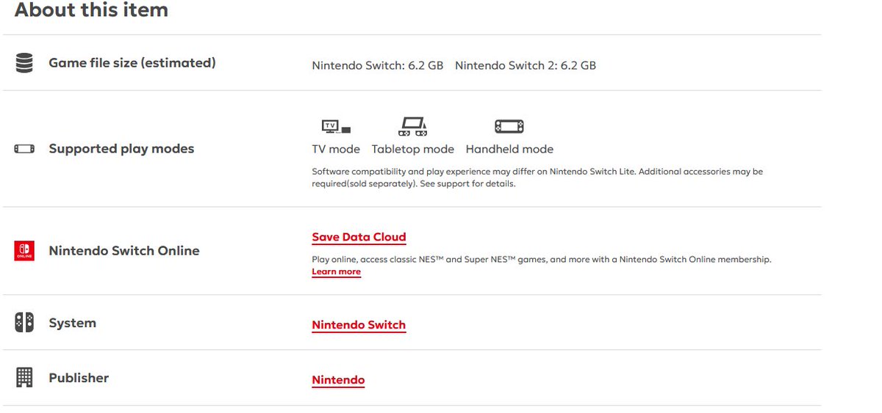Click the Publisher row label
Viewport: 882px width, 413px height.
coord(79,378)
